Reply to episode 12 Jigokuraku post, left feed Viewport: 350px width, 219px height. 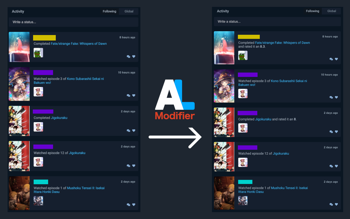click(x=129, y=166)
